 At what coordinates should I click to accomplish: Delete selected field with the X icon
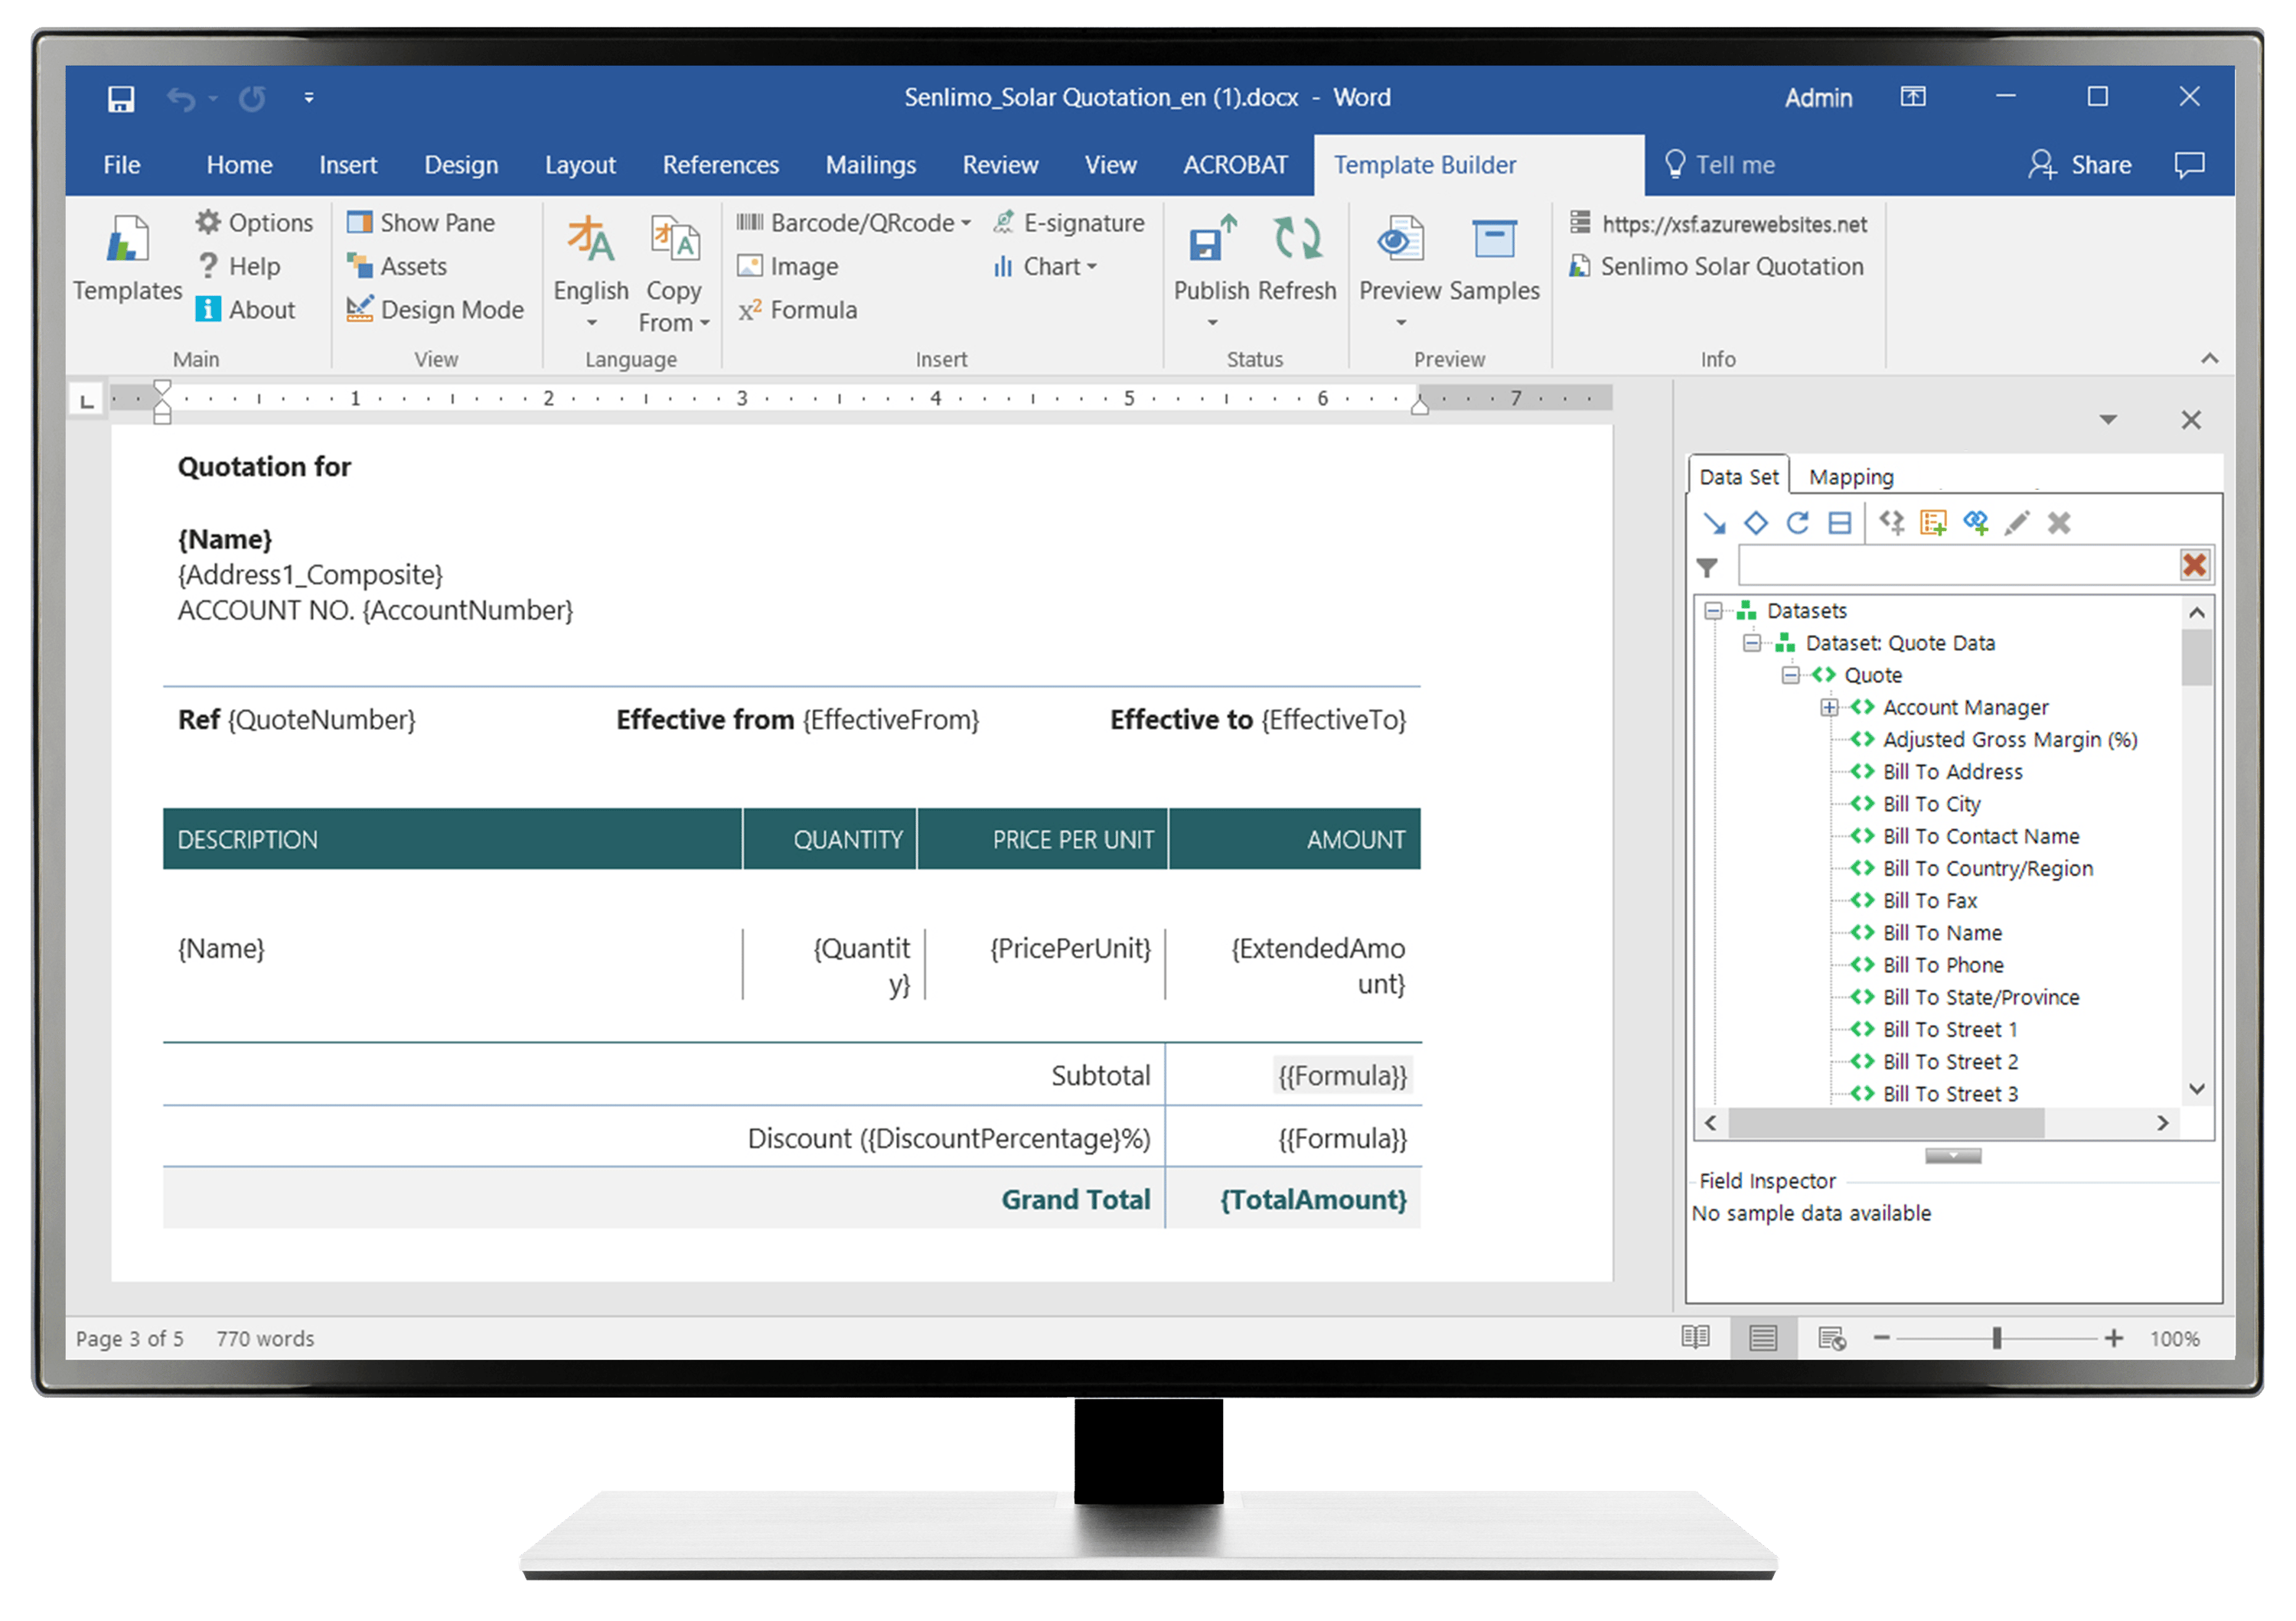pos(2058,522)
